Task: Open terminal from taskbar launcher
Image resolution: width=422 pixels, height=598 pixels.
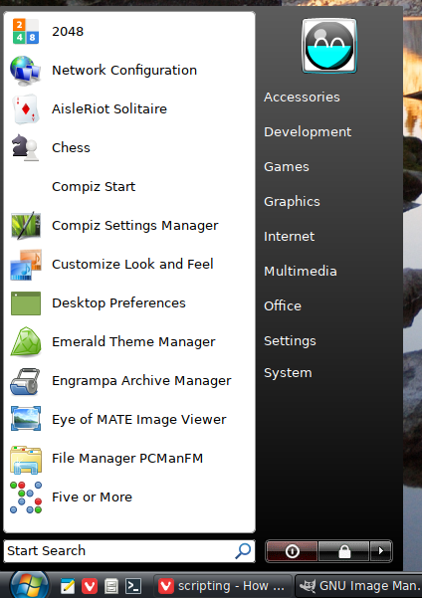Action: coord(133,586)
